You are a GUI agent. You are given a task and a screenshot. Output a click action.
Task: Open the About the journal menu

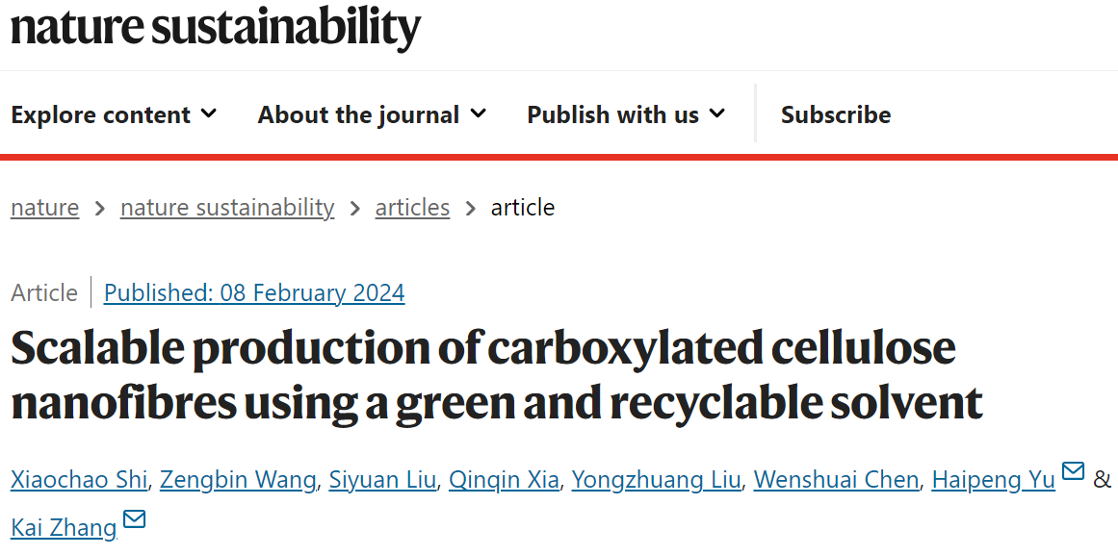[358, 115]
